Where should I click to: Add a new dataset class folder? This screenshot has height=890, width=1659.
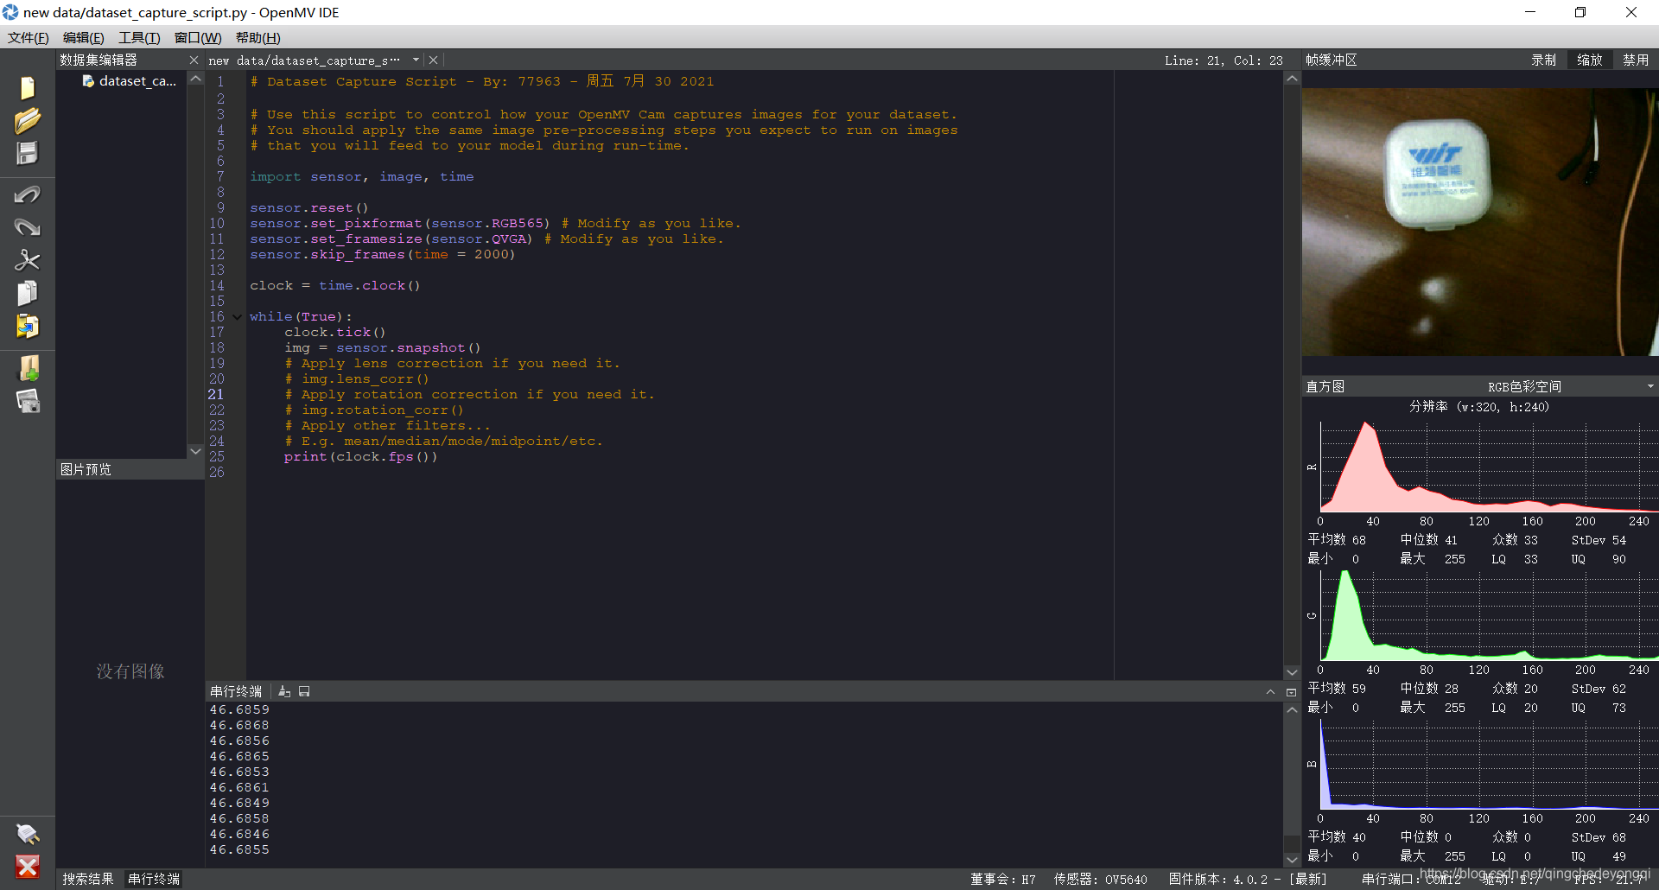click(x=29, y=368)
